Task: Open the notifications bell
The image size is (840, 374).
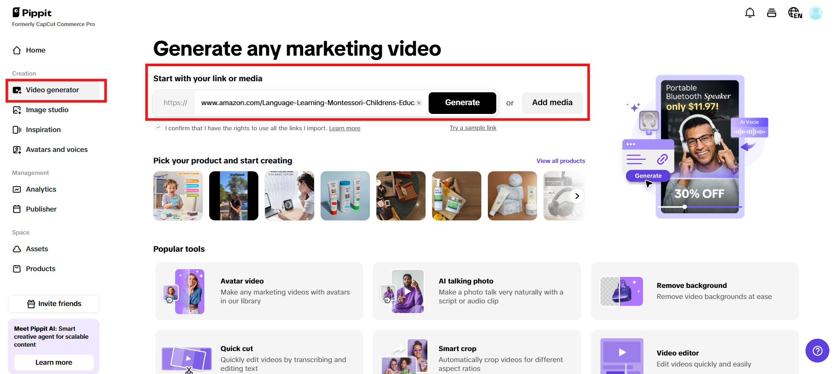Action: click(750, 13)
